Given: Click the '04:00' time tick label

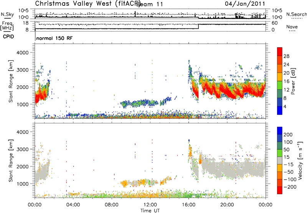Looking at the screenshot, I should click(73, 205).
